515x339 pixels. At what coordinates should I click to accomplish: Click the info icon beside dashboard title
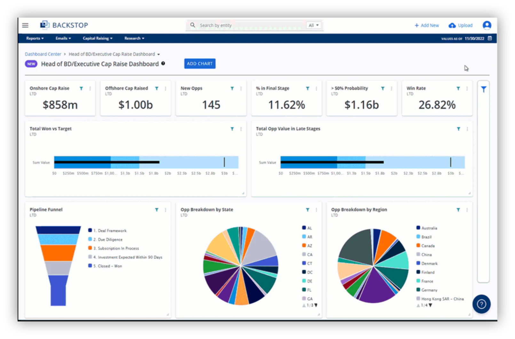point(163,63)
